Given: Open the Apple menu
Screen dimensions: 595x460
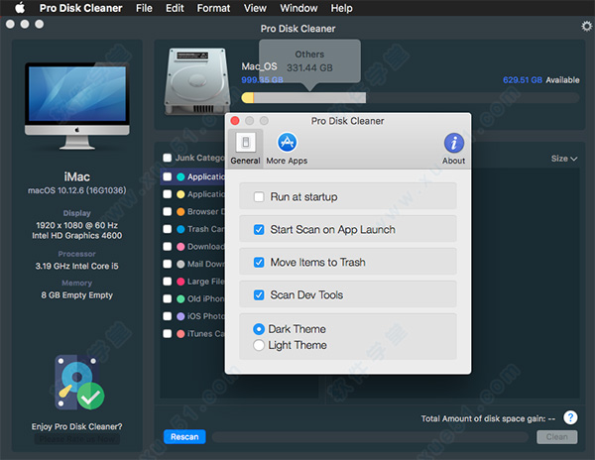Looking at the screenshot, I should pyautogui.click(x=20, y=8).
